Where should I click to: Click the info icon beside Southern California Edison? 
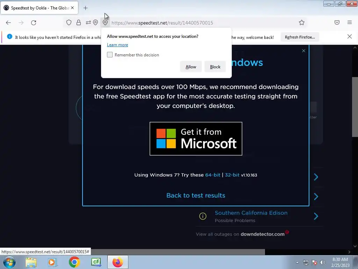[x=203, y=216]
